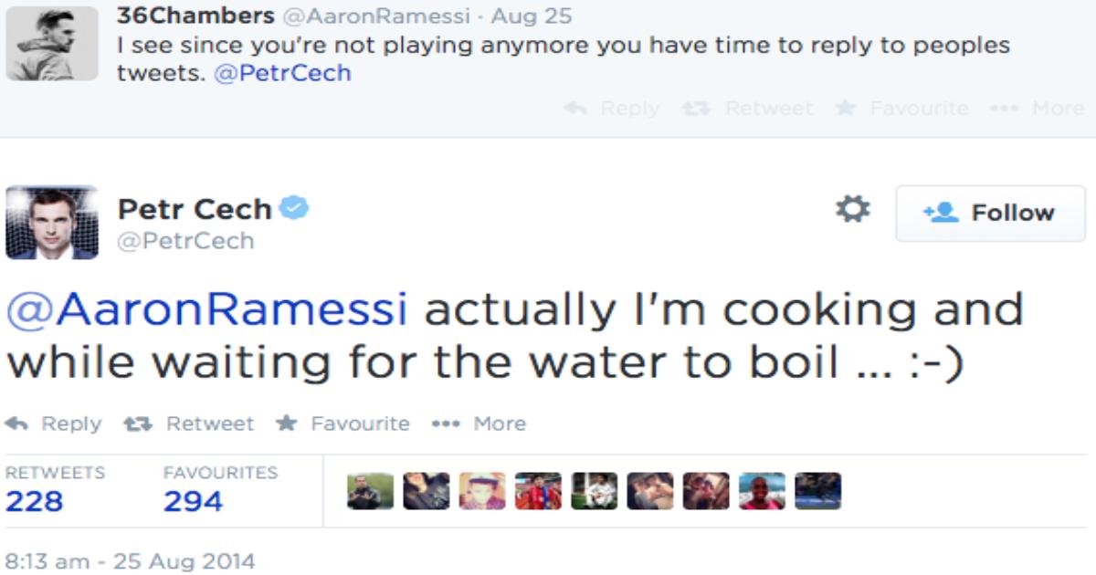Click the gear settings icon on Petr Cech's tweet
This screenshot has width=1096, height=575.
[853, 210]
